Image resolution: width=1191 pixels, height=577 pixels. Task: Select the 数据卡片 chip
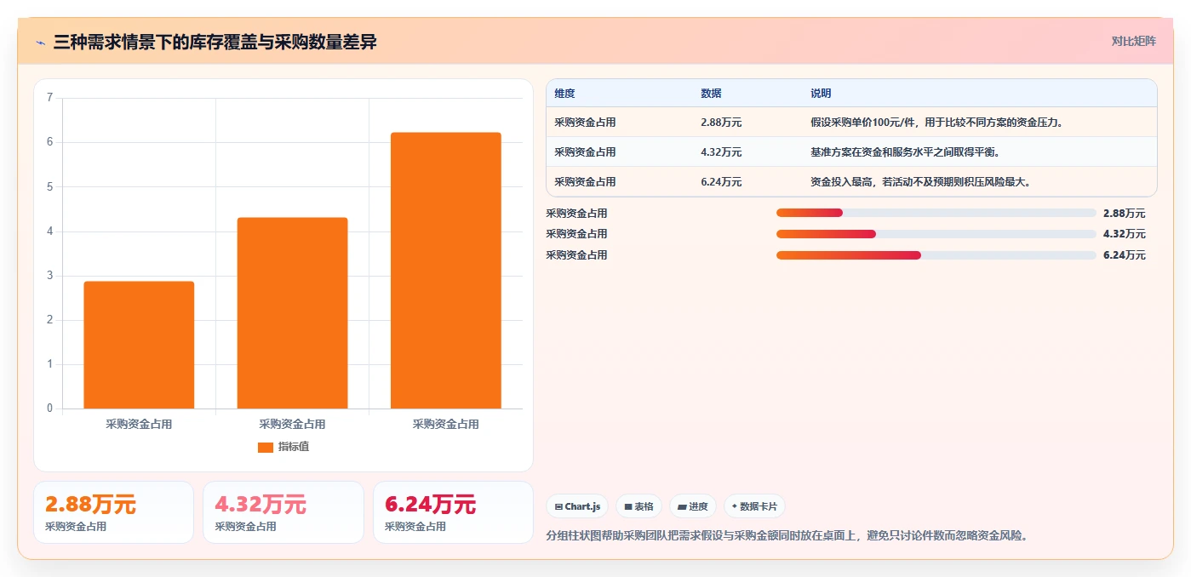(x=754, y=506)
